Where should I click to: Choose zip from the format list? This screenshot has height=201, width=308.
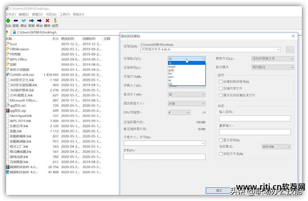(187, 84)
